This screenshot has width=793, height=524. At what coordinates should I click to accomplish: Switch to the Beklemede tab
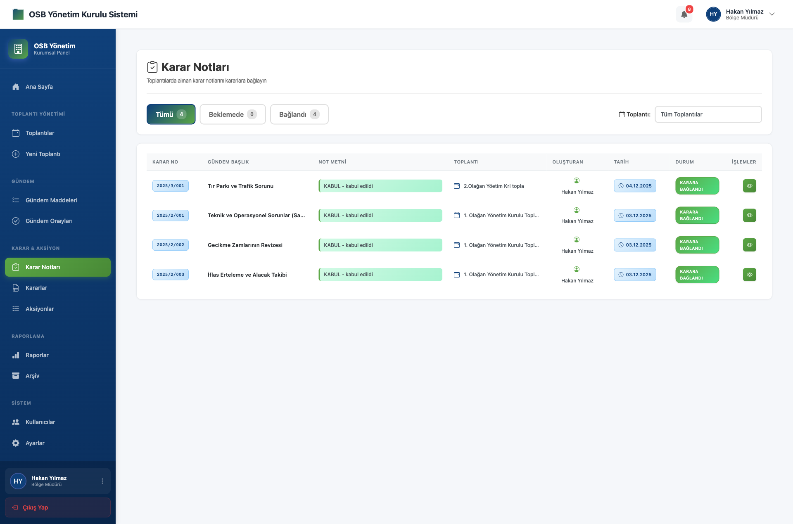pos(233,114)
